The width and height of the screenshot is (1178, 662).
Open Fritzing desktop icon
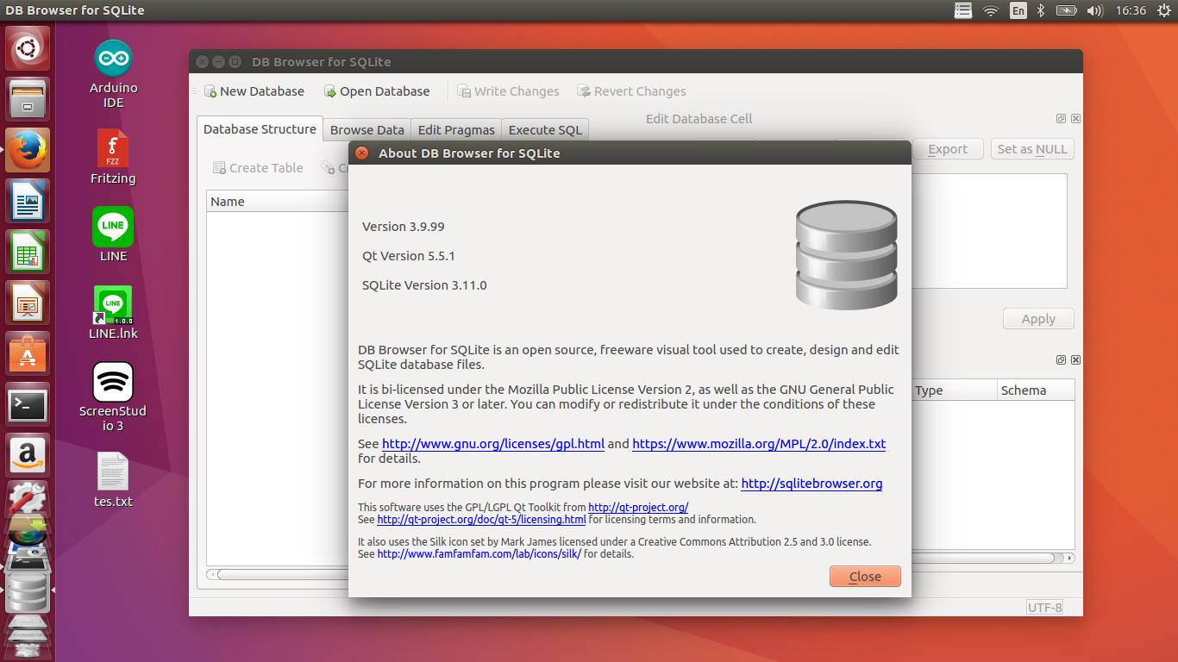pos(113,158)
